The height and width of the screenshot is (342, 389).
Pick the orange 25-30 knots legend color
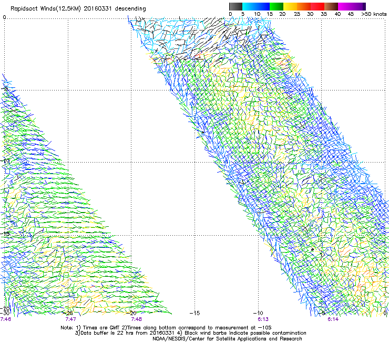pos(304,6)
